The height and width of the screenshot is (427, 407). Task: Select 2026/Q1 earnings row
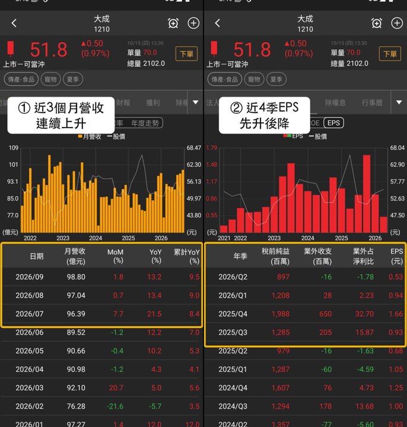(305, 295)
